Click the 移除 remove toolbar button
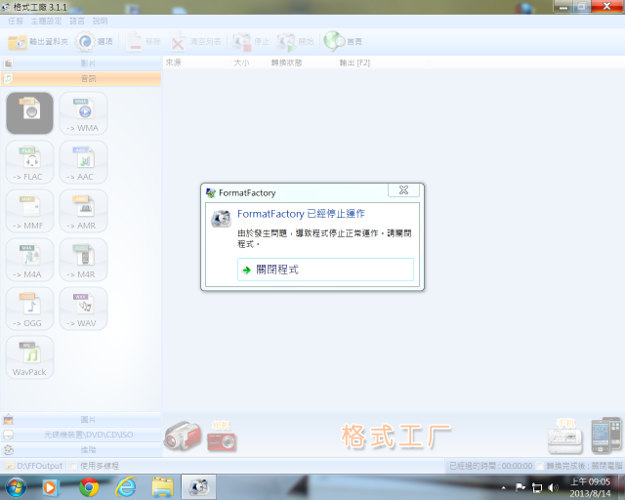Viewport: 625px width, 500px height. coord(144,41)
